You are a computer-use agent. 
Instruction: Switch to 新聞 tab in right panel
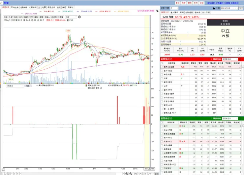click(x=182, y=12)
